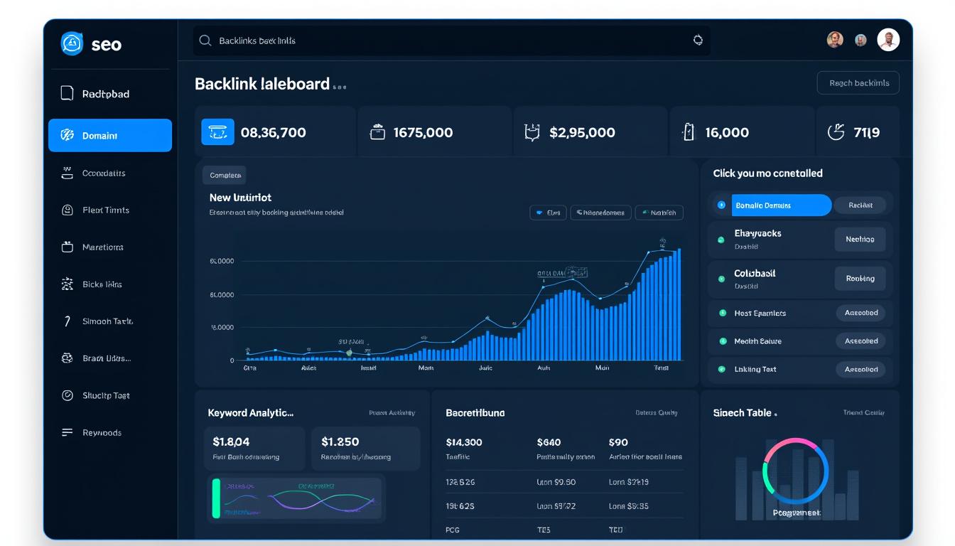This screenshot has height=546, width=955.
Task: Click the Bicks links sidebar icon
Action: tap(68, 284)
